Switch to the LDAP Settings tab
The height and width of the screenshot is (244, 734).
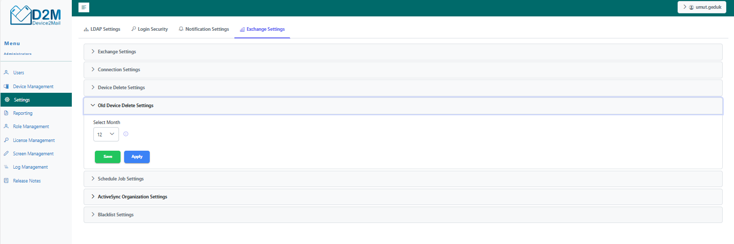click(102, 29)
